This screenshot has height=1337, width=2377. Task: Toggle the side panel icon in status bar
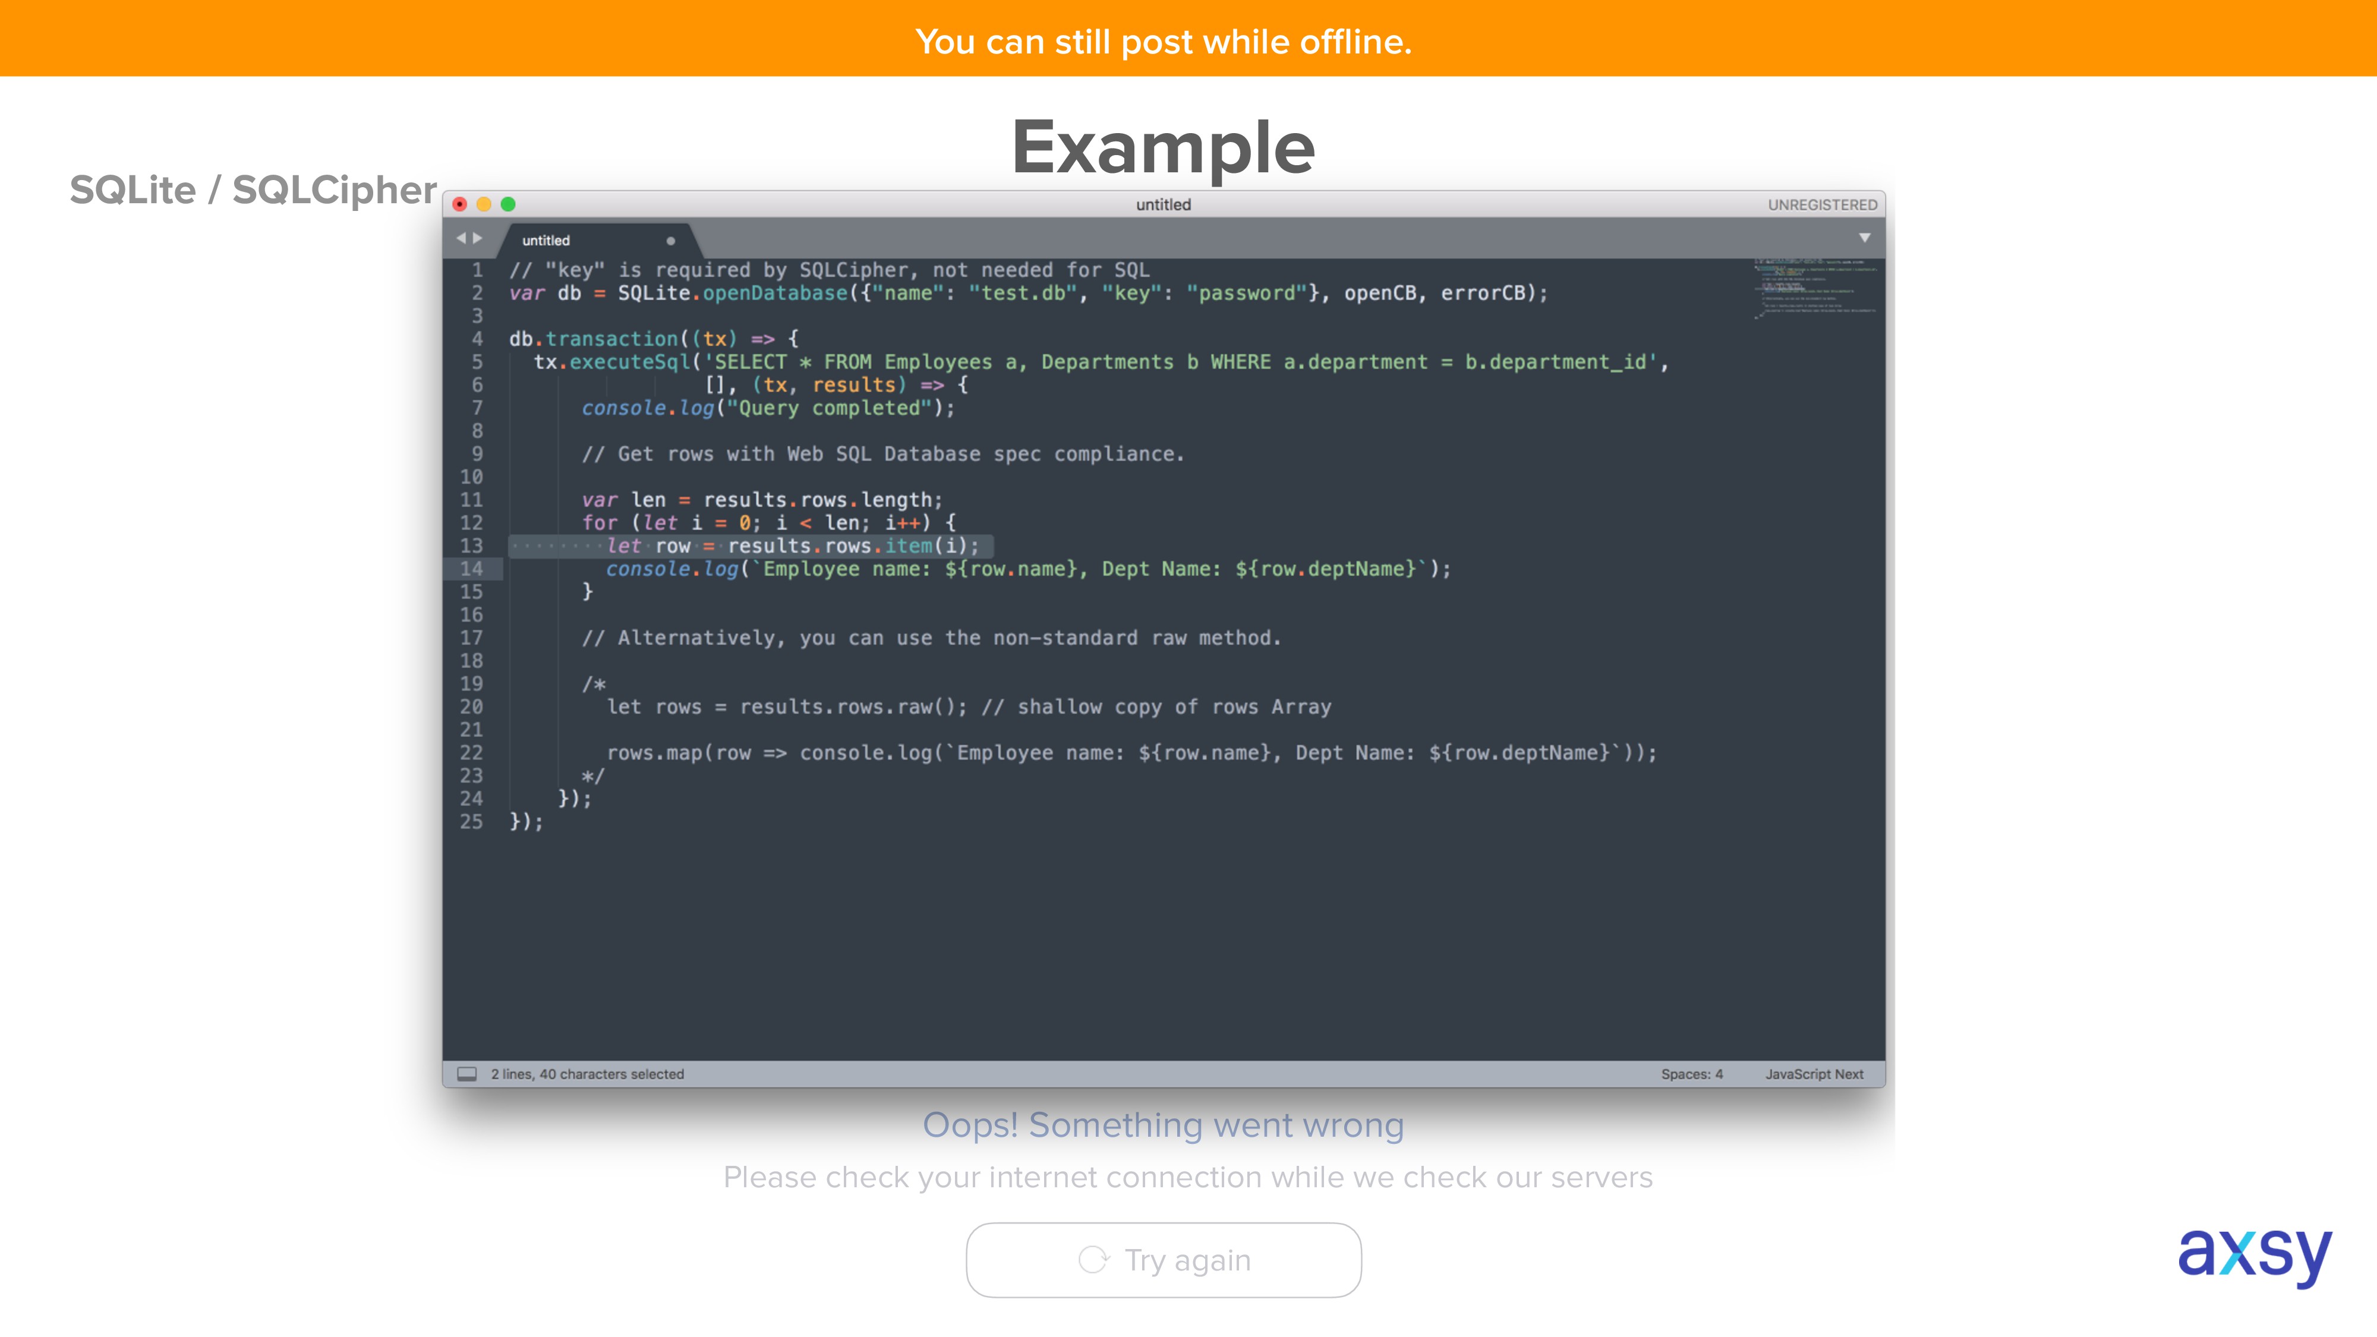467,1073
